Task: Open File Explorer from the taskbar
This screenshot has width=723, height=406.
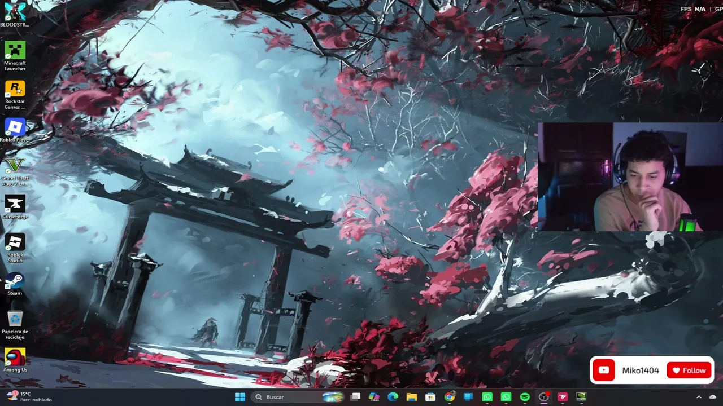Action: [411, 397]
